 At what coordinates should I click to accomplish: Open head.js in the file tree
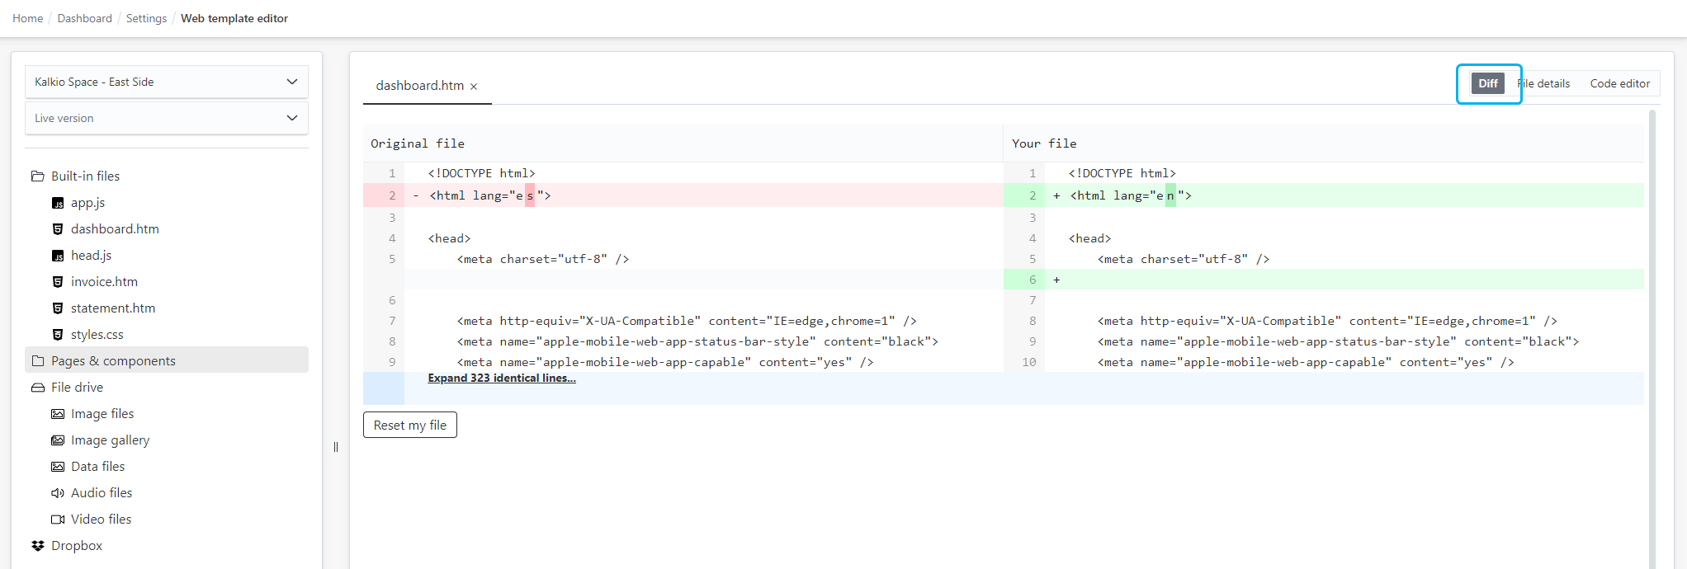pos(91,256)
